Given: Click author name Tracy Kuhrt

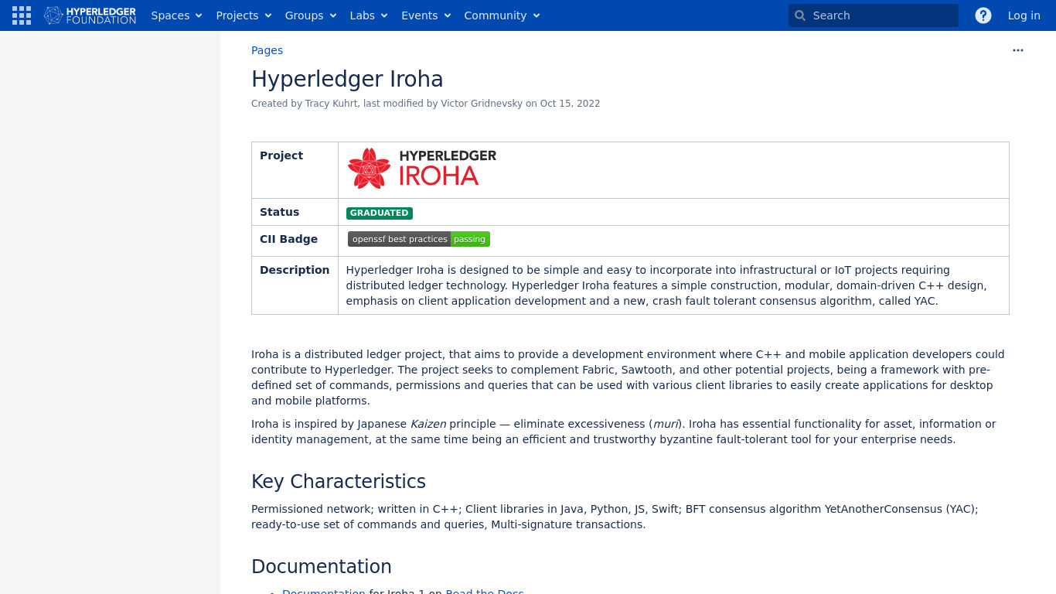Looking at the screenshot, I should 332,104.
